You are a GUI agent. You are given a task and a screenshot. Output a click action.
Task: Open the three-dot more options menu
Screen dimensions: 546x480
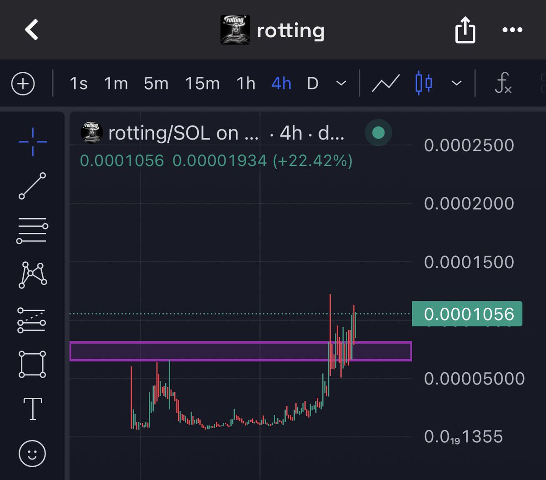pos(512,30)
